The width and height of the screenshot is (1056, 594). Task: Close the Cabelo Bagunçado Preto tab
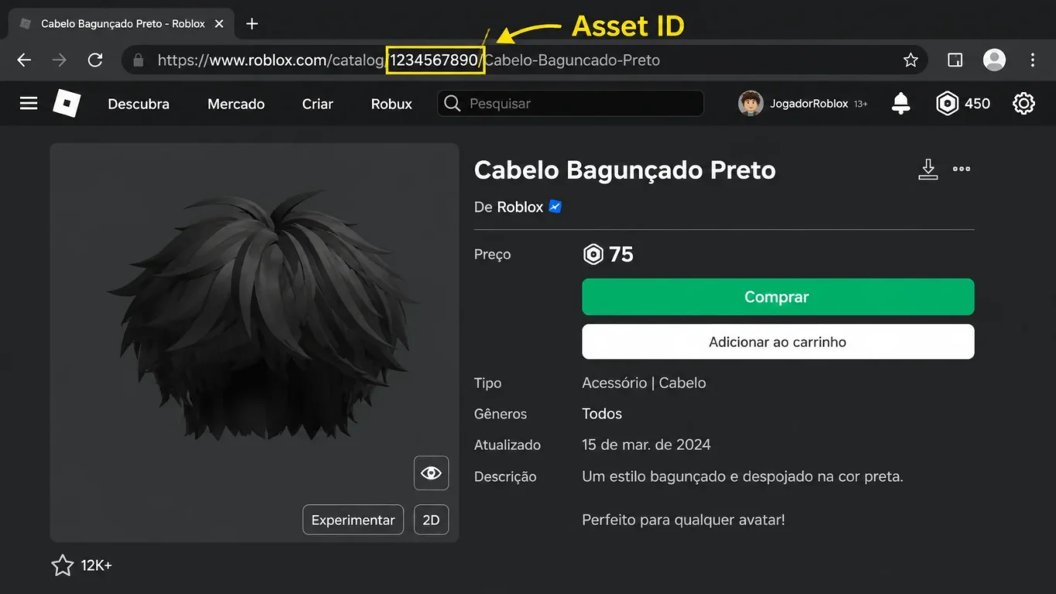(219, 24)
